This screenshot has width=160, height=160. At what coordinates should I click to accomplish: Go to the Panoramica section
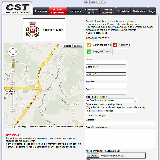(x=75, y=11)
